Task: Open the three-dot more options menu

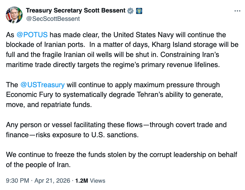Action: (237, 11)
